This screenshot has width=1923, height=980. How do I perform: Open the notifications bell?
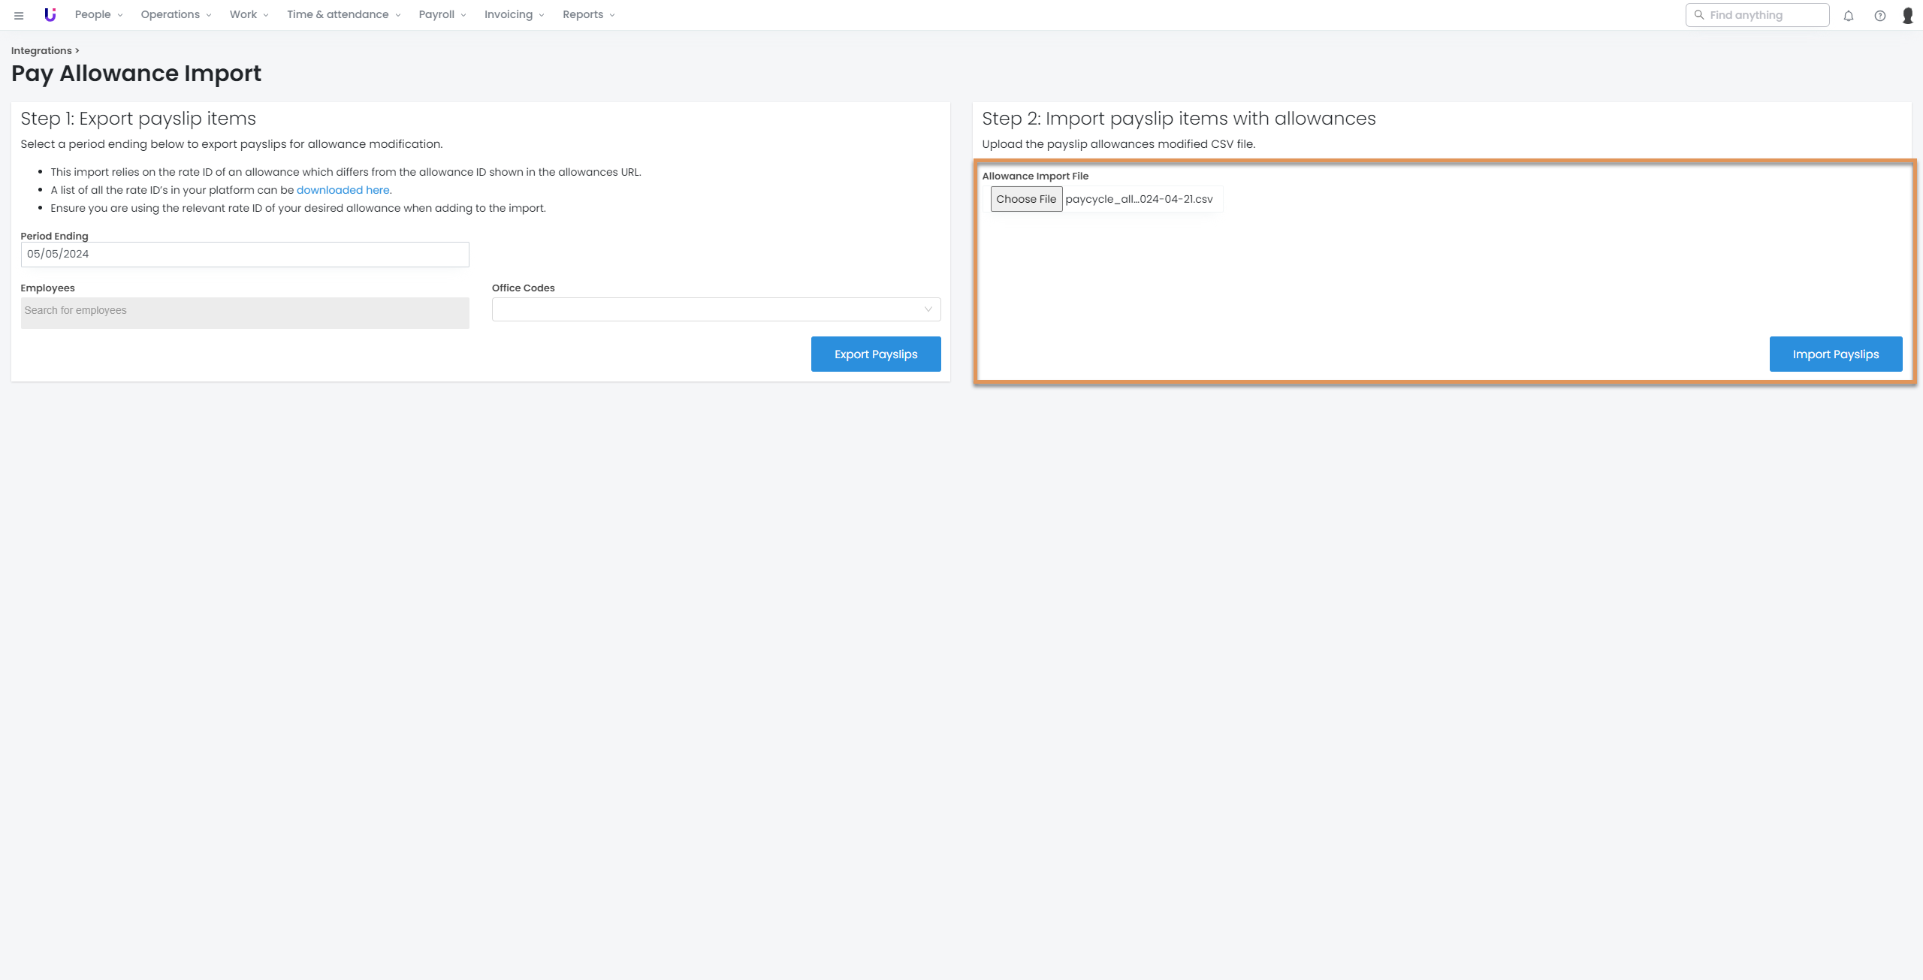pos(1849,16)
